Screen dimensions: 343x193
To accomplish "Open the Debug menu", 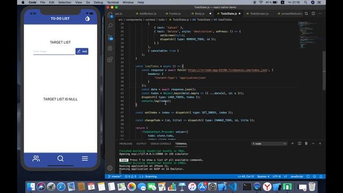I will point(98,2).
